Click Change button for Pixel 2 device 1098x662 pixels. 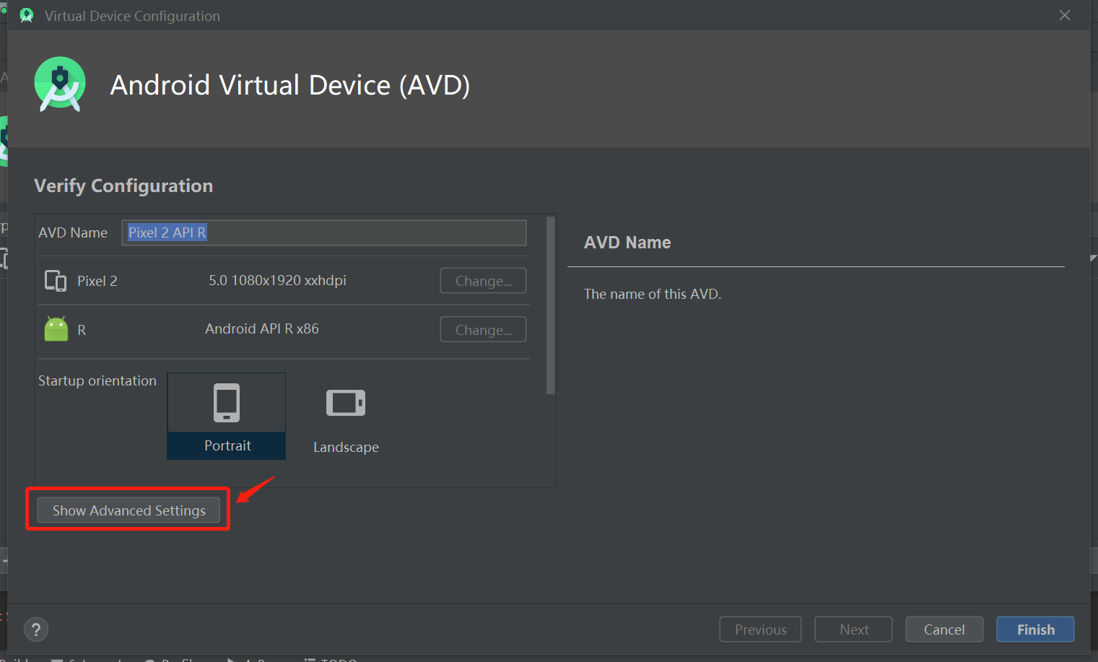pyautogui.click(x=483, y=281)
